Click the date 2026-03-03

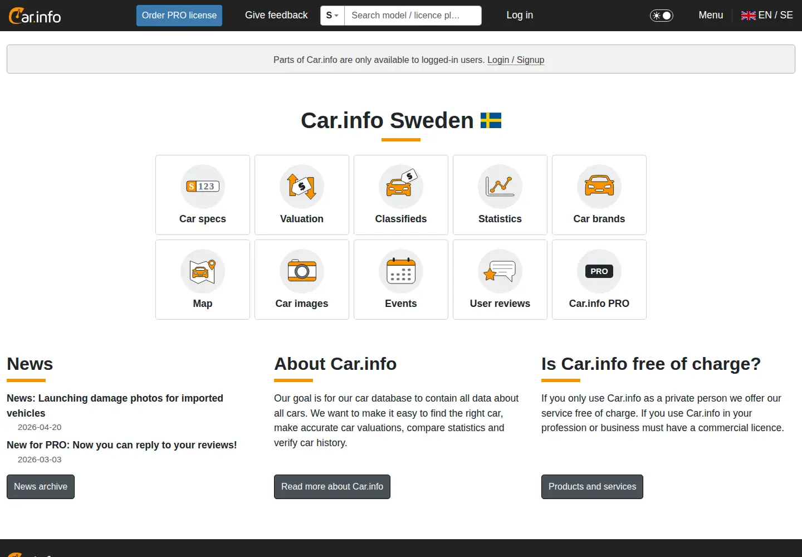pyautogui.click(x=40, y=460)
